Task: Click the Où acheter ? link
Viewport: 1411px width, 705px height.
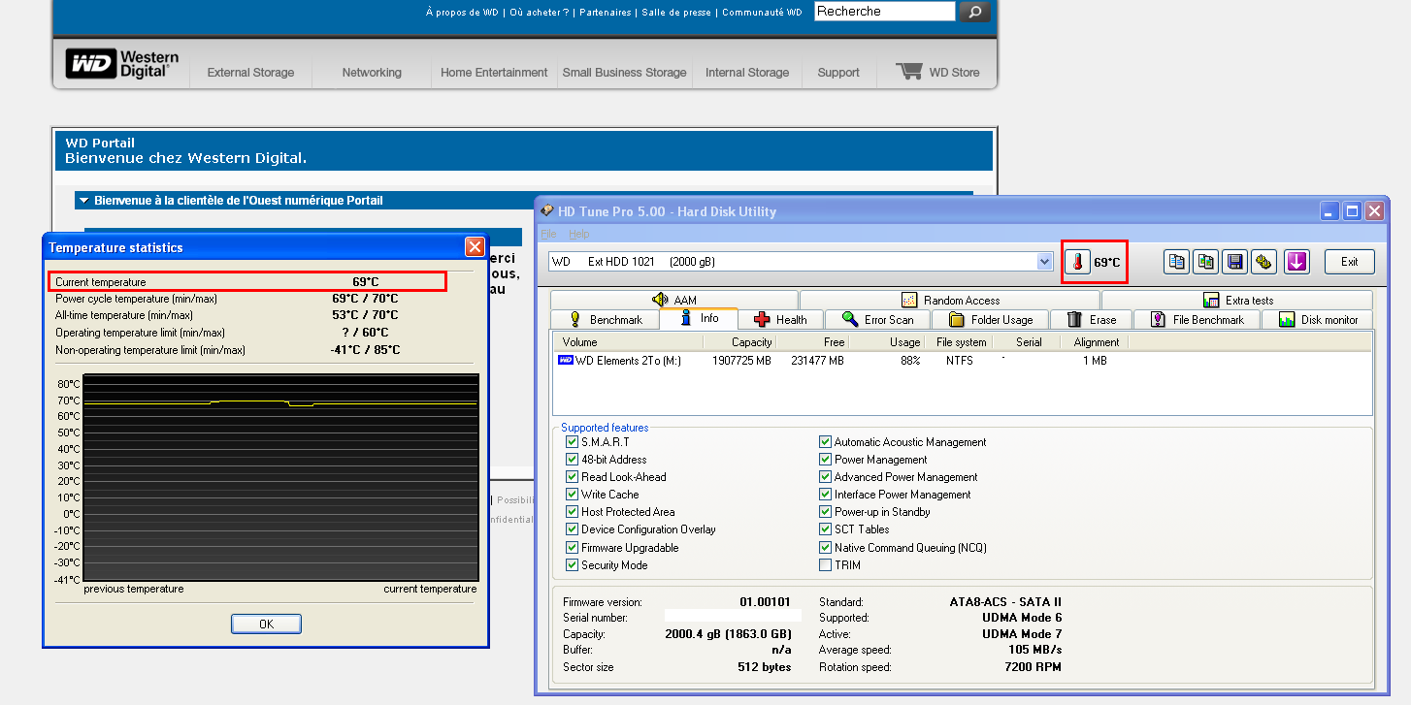Action: (x=539, y=13)
